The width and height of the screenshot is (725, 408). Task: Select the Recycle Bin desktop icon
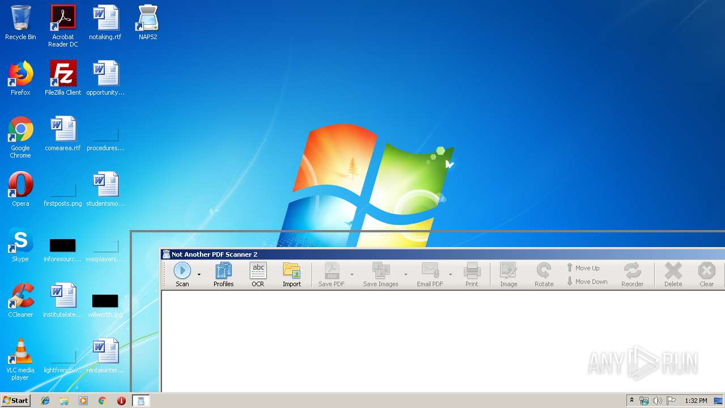(20, 23)
